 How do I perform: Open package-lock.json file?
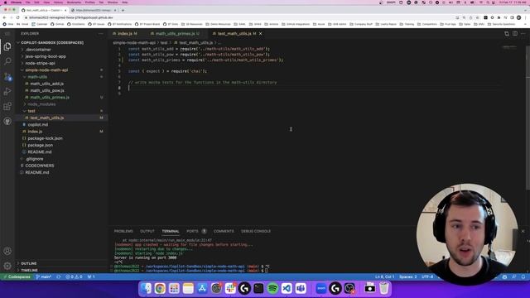[45, 138]
